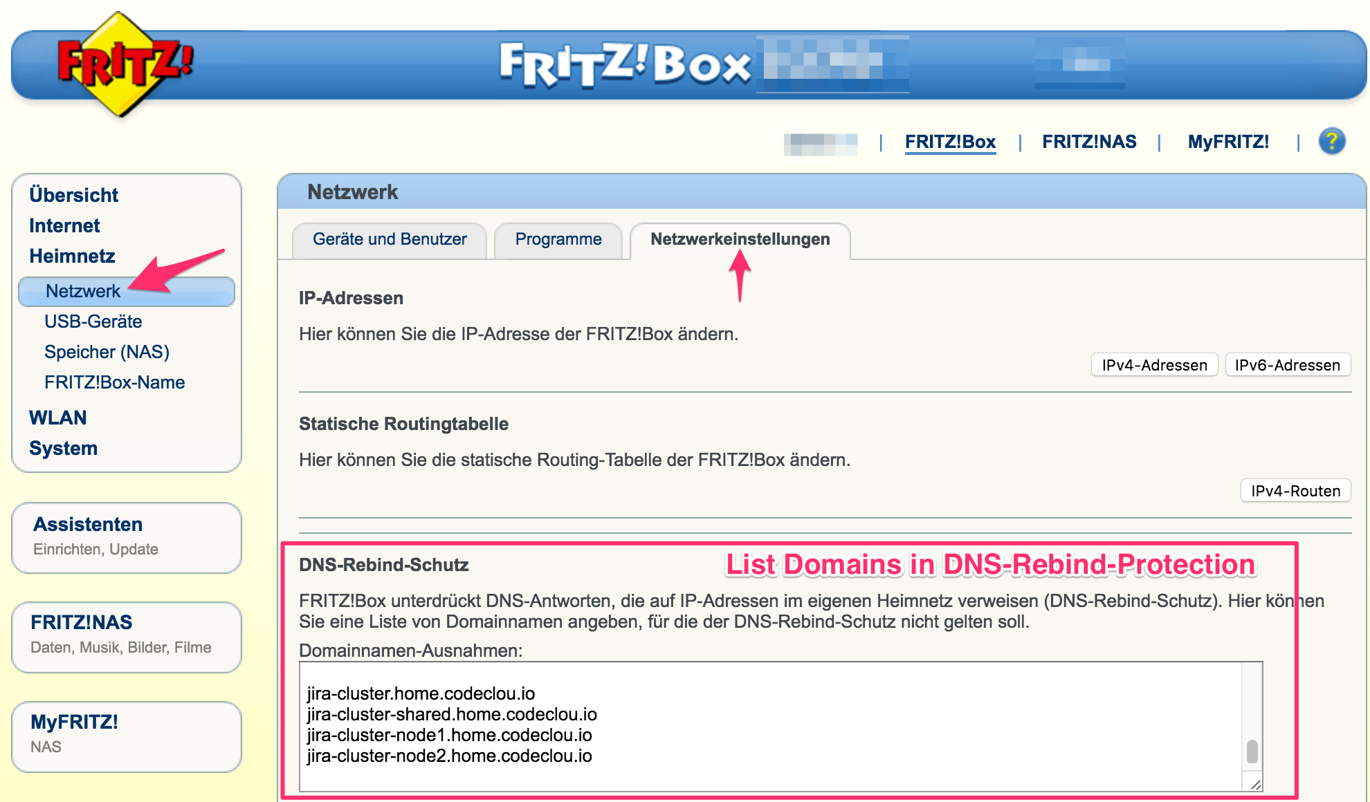Screen dimensions: 1370x802
Task: Expand the WLAN section
Action: point(57,418)
